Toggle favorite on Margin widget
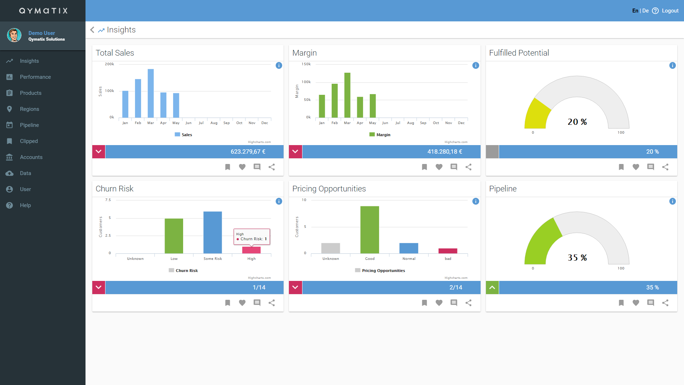The height and width of the screenshot is (385, 684). [x=439, y=167]
